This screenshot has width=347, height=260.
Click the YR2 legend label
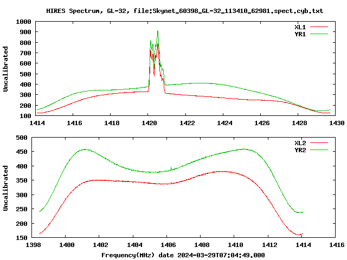[300, 150]
